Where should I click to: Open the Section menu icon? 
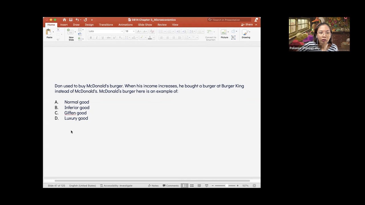coord(80,39)
